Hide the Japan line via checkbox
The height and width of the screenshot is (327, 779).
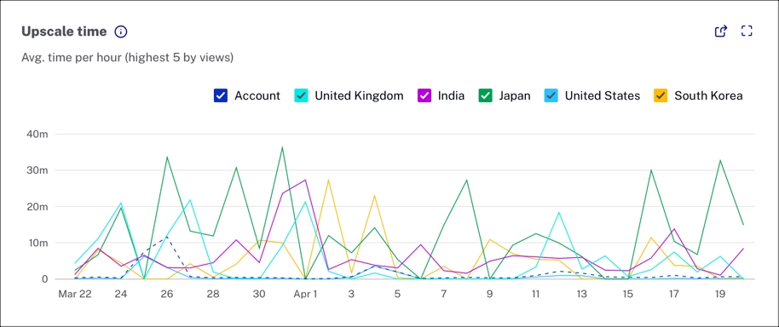tap(485, 95)
